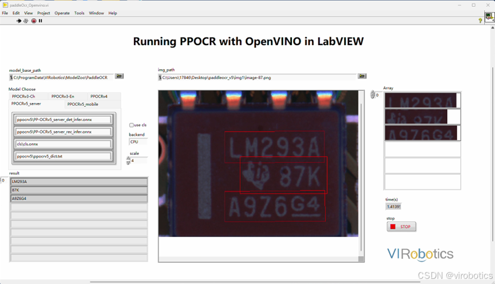Click the Run arrow toolbar icon
Screen dimensions: 495x284
coord(19,21)
